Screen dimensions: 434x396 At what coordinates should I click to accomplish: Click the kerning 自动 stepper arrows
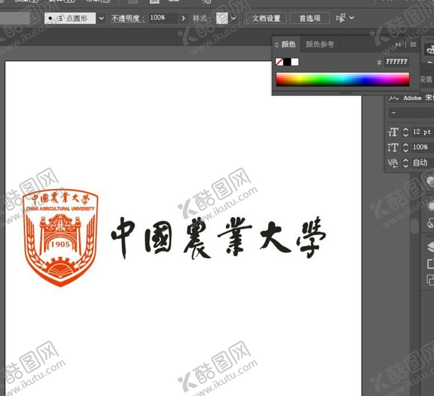tap(406, 163)
